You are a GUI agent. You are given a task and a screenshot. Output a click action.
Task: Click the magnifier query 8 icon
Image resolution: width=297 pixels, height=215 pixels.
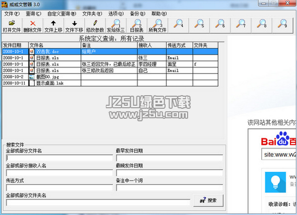[x=262, y=23]
